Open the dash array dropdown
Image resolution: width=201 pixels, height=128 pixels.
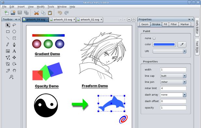(184, 95)
